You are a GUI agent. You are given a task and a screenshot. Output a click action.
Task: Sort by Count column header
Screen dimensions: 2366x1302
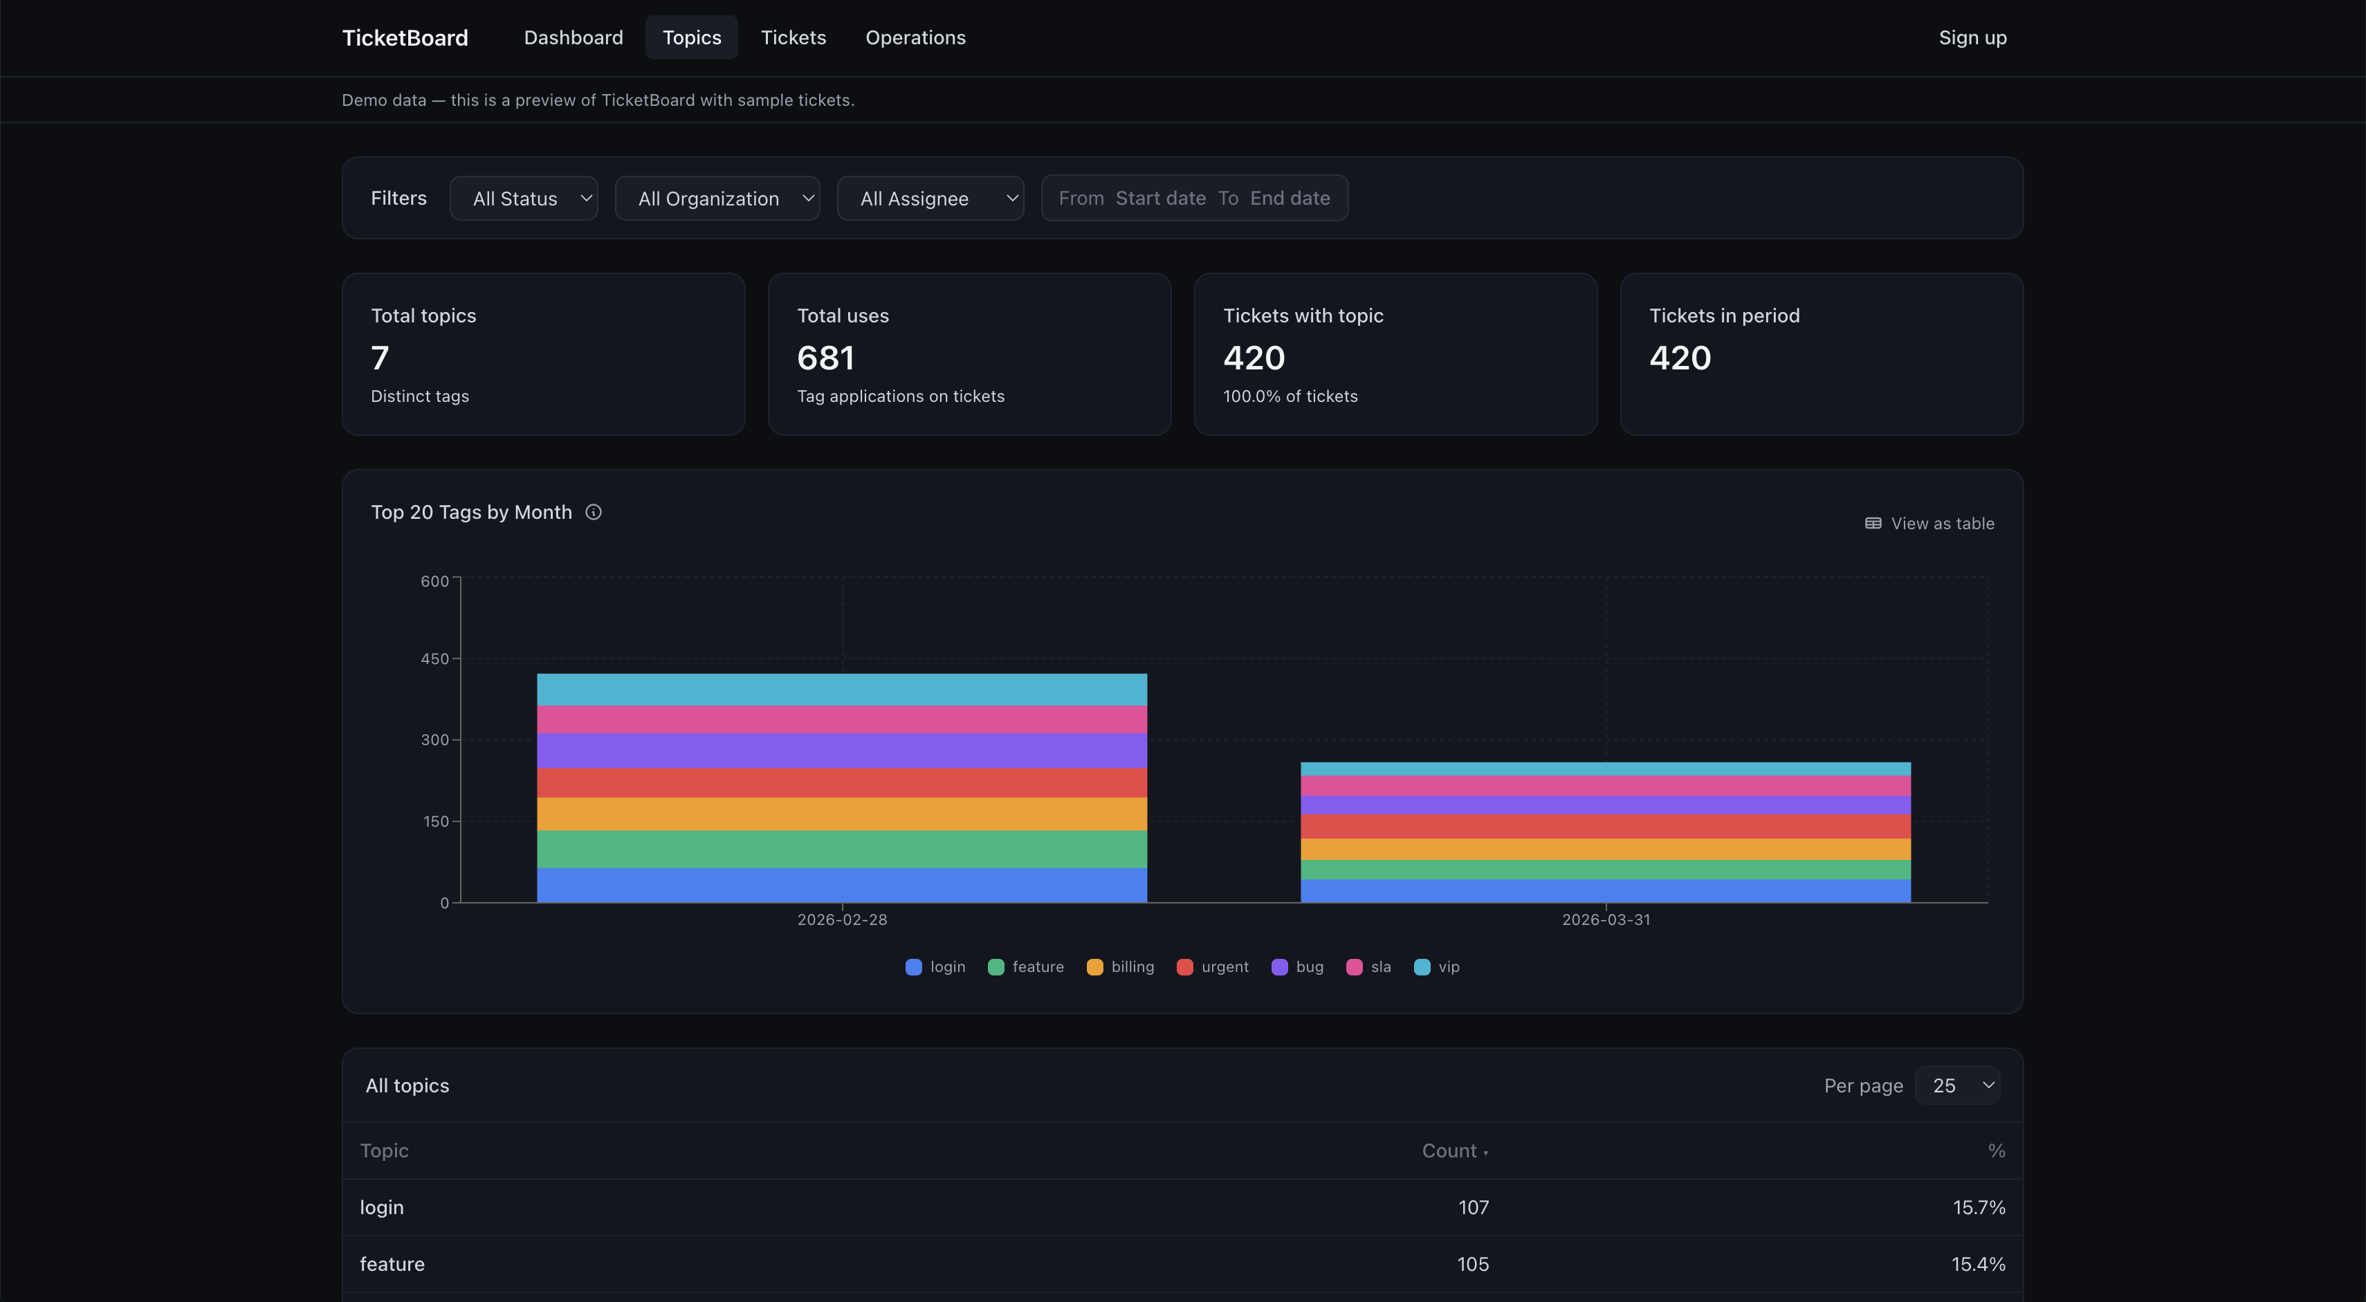point(1453,1150)
